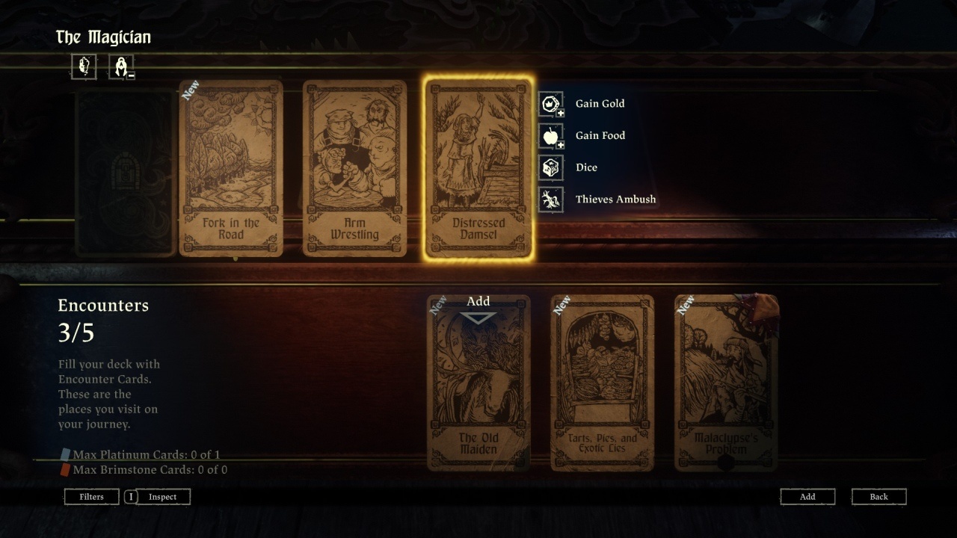Click the blue Platinum card marker

pyautogui.click(x=65, y=454)
